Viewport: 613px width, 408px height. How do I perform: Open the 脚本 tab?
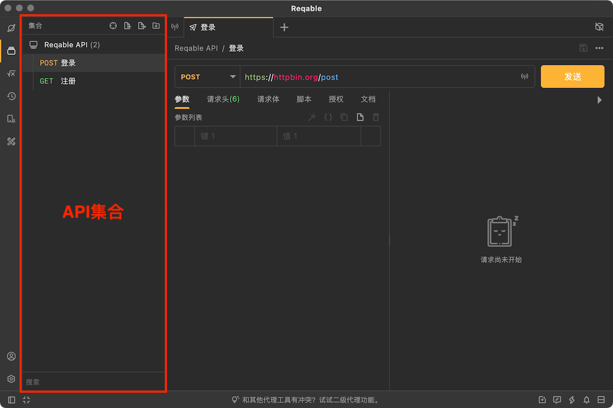pos(304,99)
